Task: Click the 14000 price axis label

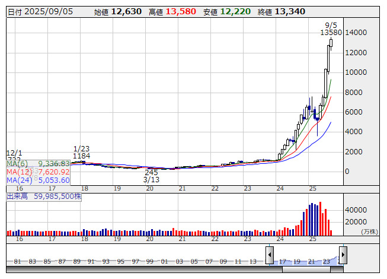Action: click(356, 33)
